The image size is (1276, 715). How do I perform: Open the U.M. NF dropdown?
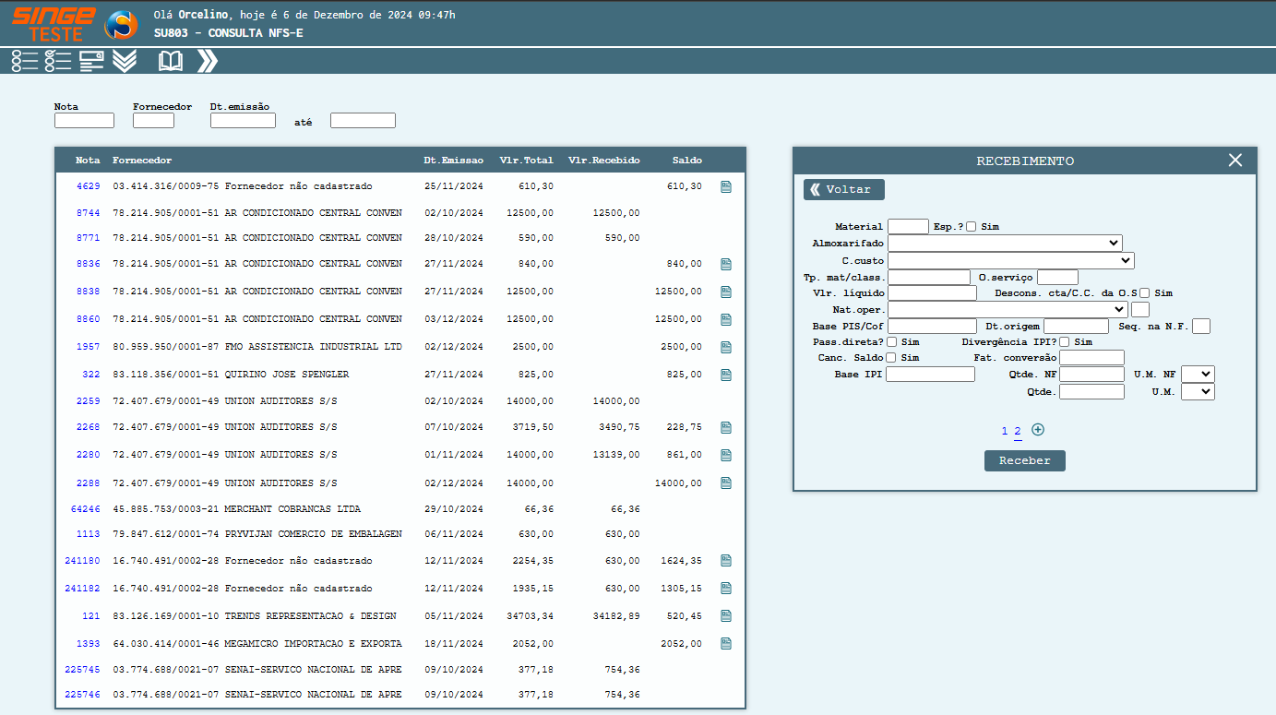pyautogui.click(x=1198, y=374)
